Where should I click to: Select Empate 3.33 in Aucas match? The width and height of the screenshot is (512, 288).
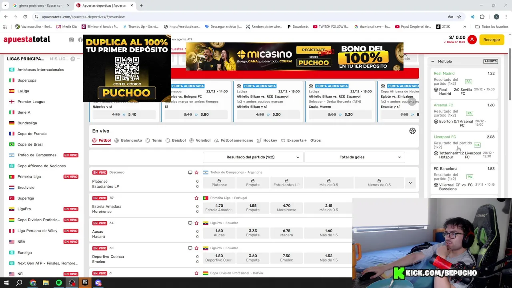tap(253, 233)
